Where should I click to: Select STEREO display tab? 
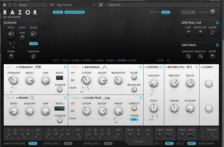click(110, 60)
